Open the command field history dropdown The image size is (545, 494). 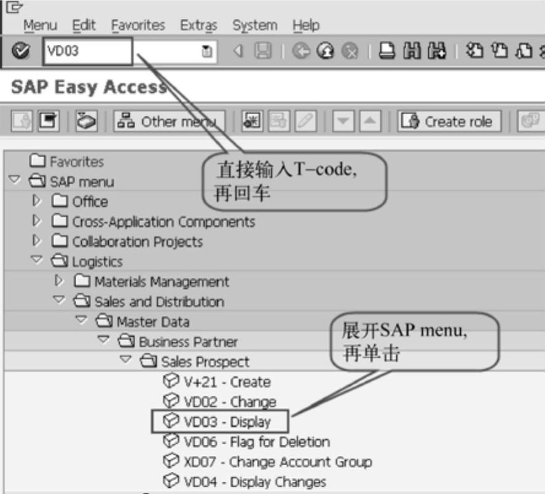(207, 52)
